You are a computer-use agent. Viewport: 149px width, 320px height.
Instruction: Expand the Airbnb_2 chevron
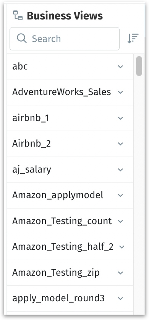point(121,144)
